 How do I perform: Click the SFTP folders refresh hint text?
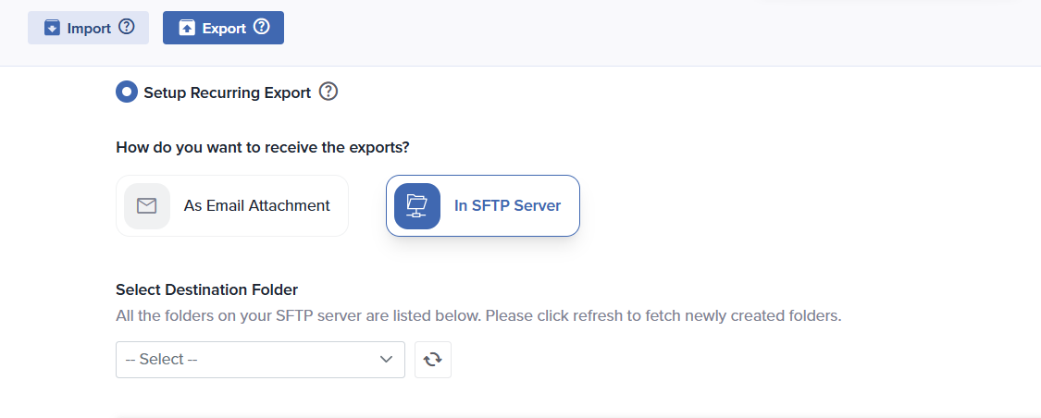click(x=477, y=315)
